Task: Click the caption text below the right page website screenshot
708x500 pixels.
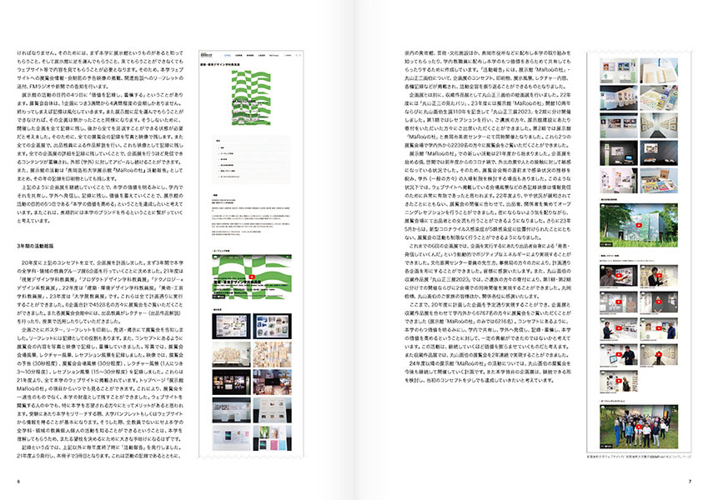Action: click(x=639, y=457)
